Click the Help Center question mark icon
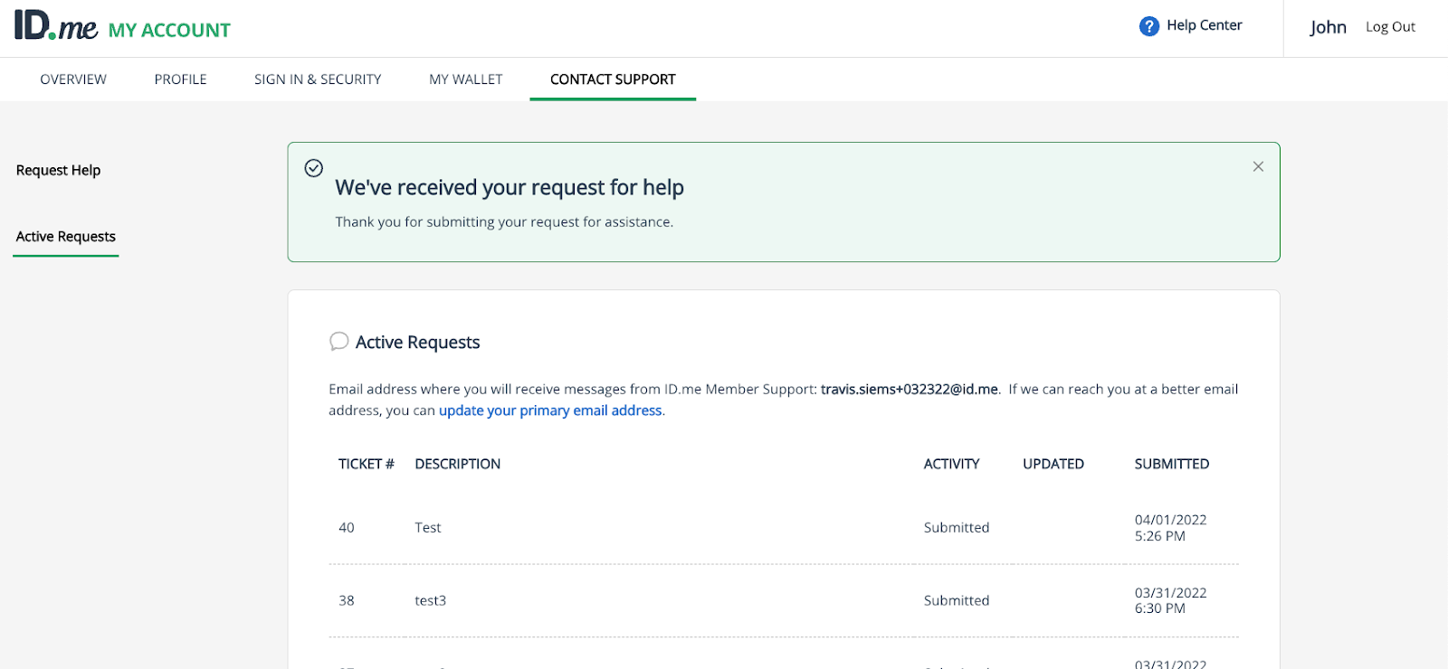The image size is (1448, 669). (x=1149, y=26)
